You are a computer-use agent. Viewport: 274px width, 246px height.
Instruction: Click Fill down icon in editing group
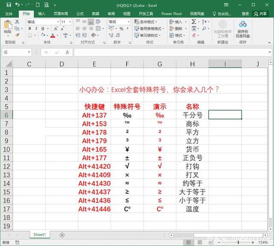point(194,29)
